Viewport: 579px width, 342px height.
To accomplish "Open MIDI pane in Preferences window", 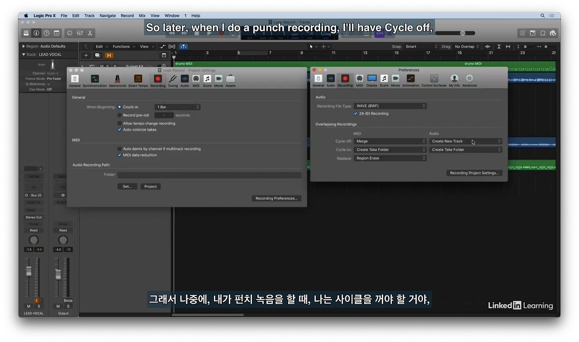I will pyautogui.click(x=359, y=81).
